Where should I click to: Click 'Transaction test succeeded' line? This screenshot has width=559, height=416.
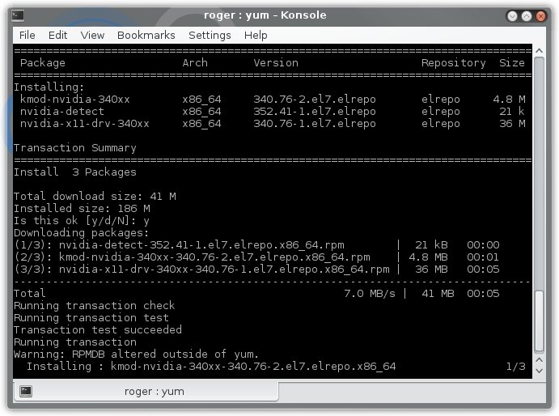(98, 330)
